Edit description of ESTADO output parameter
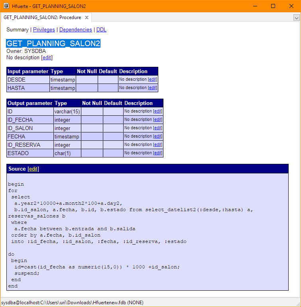This screenshot has width=301, height=307. click(157, 153)
